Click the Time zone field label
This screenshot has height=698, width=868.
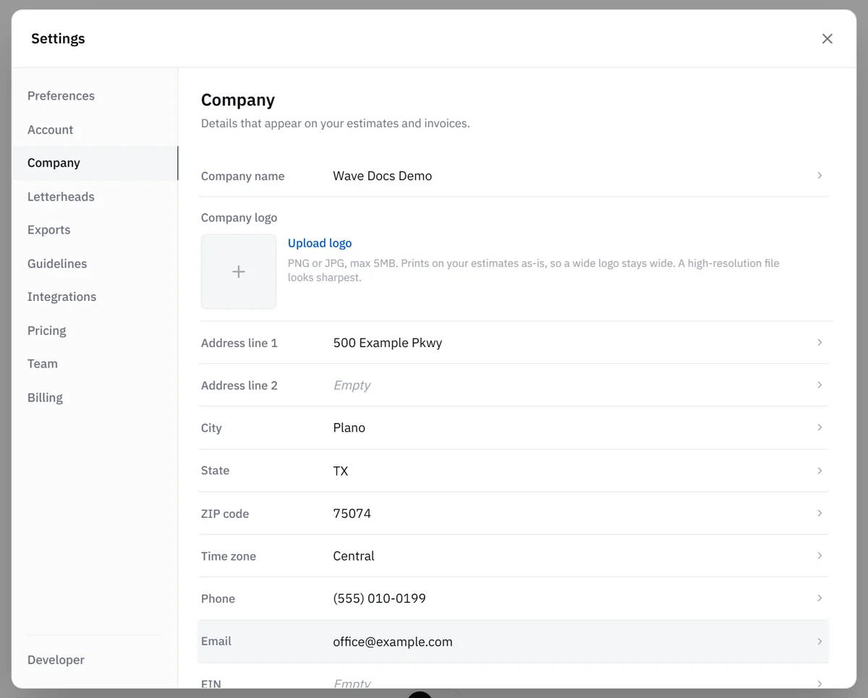click(x=229, y=556)
